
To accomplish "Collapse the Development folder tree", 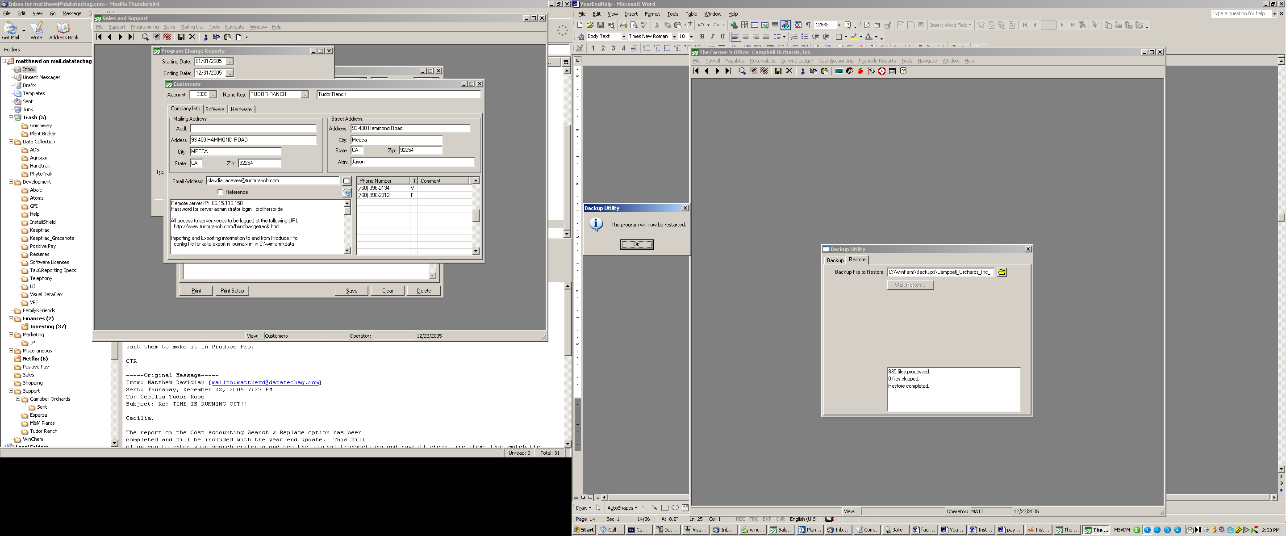I will tap(11, 182).
